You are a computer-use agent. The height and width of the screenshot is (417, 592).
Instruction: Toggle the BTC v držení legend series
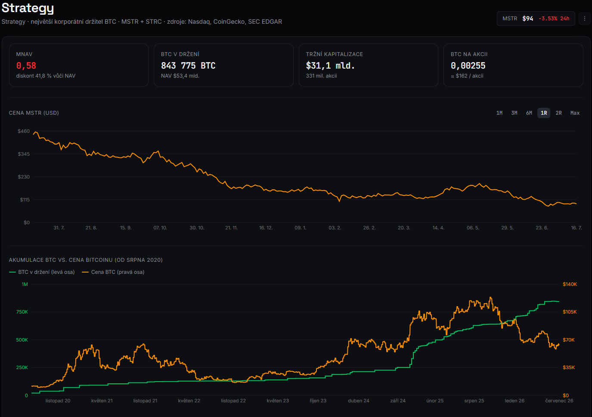tap(42, 272)
